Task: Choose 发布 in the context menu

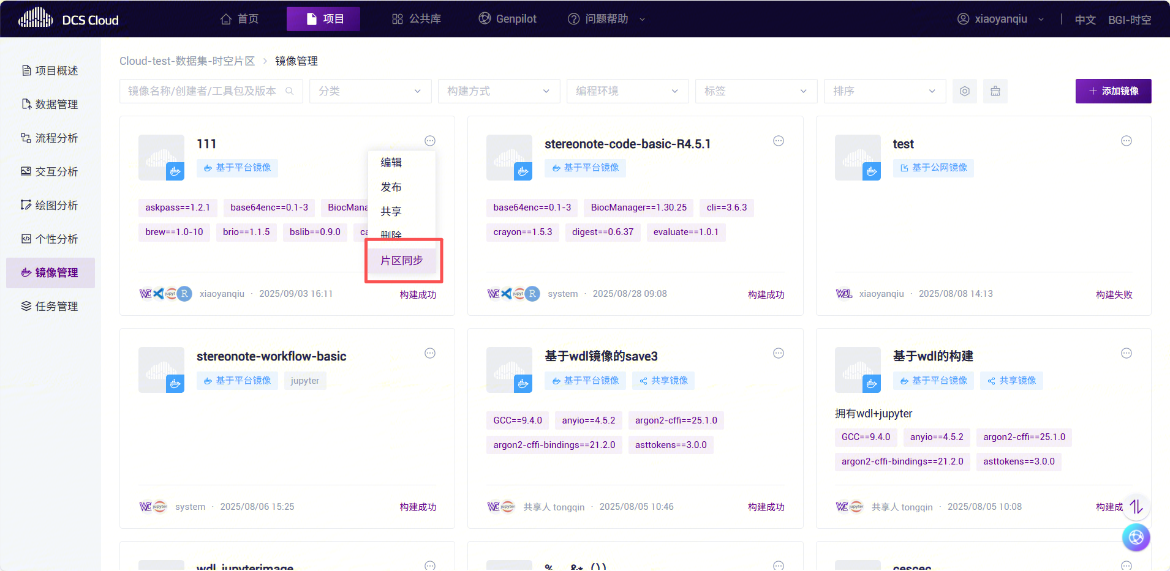Action: coord(391,187)
